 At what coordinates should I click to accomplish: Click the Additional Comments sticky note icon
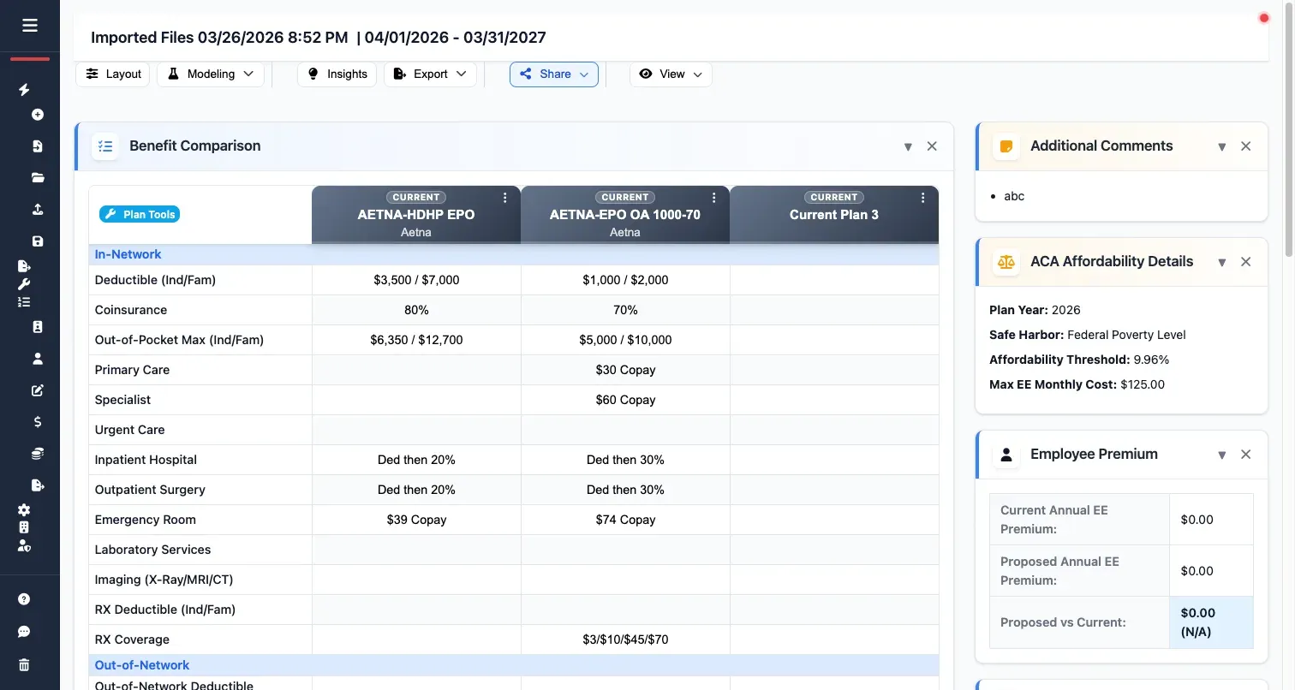click(x=1006, y=146)
